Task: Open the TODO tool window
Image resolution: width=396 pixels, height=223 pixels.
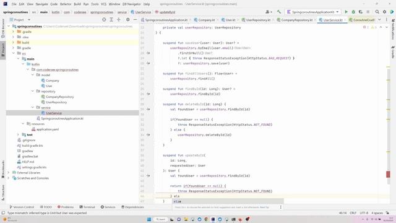Action: pyautogui.click(x=46, y=207)
